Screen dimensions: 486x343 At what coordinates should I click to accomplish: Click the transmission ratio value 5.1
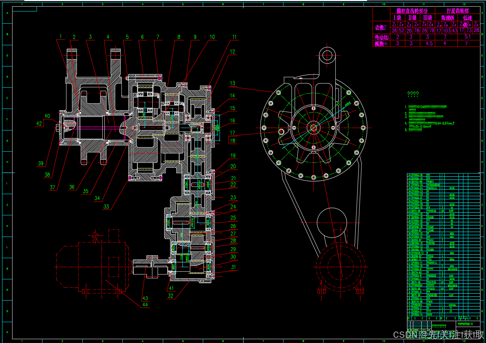click(468, 37)
